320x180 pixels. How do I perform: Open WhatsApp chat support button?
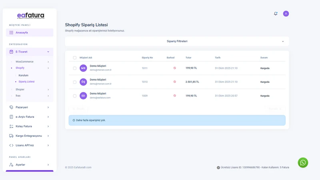(303, 163)
